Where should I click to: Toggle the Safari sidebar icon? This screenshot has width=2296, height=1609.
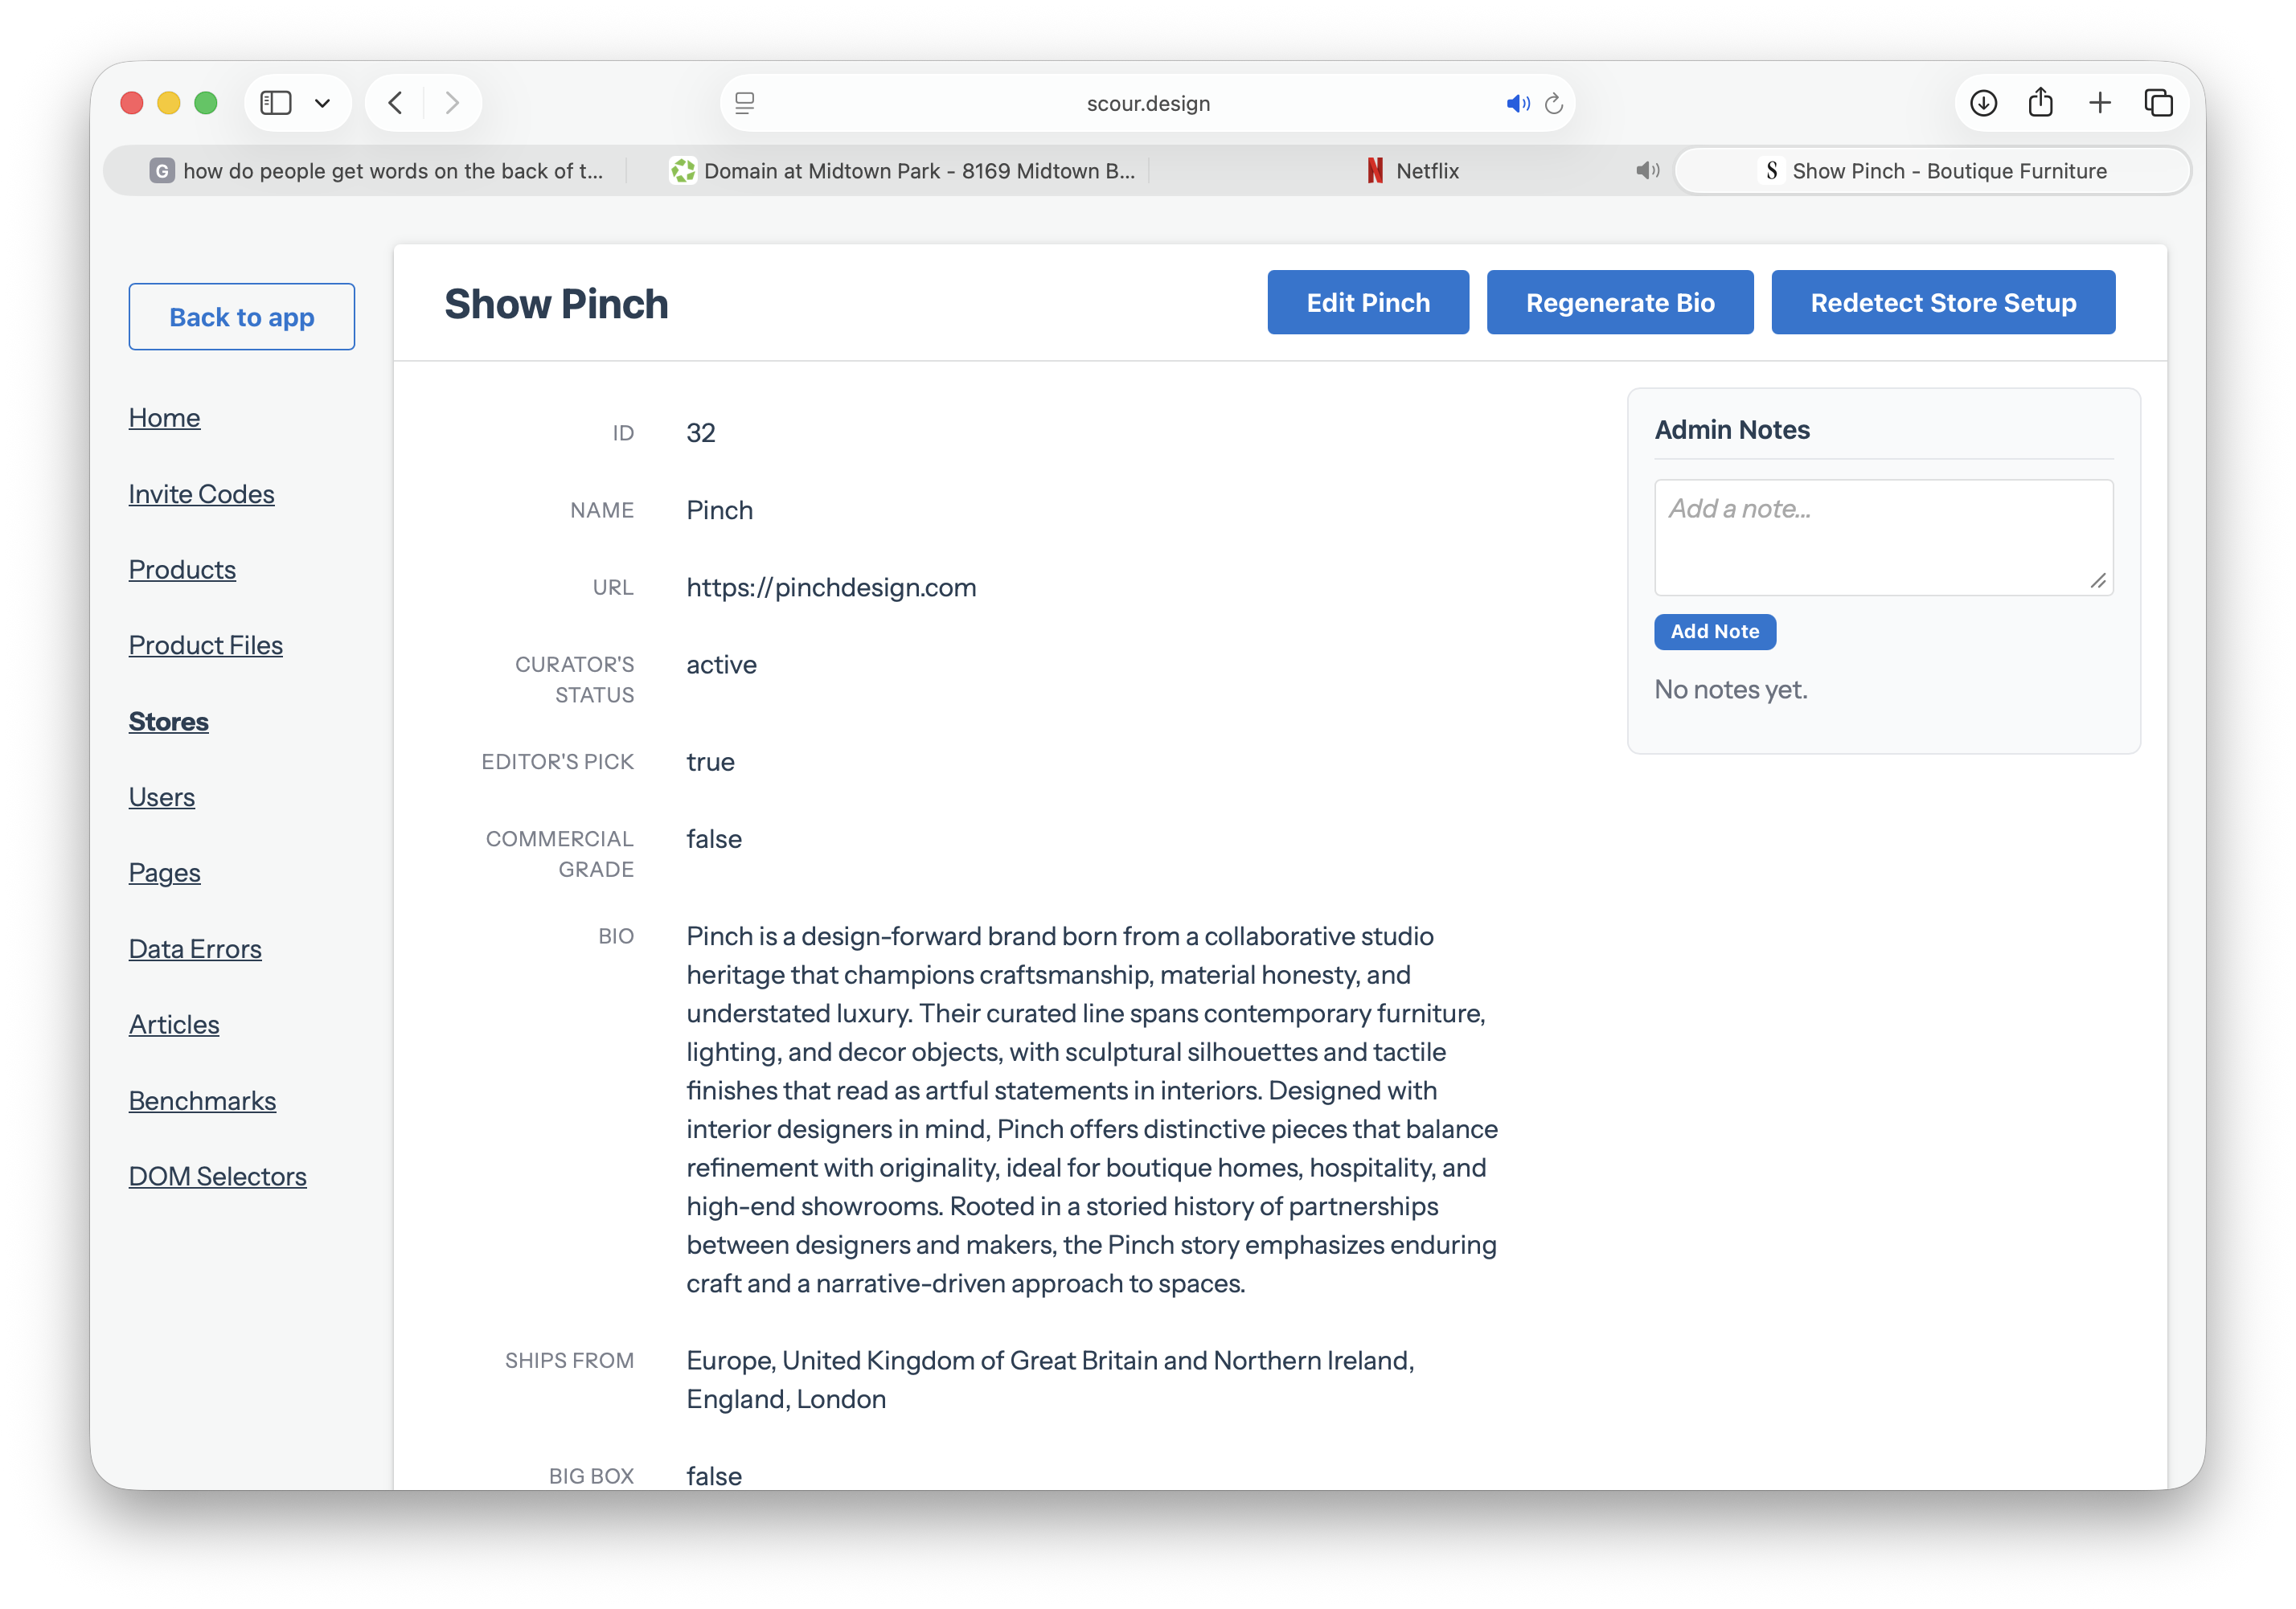[275, 103]
